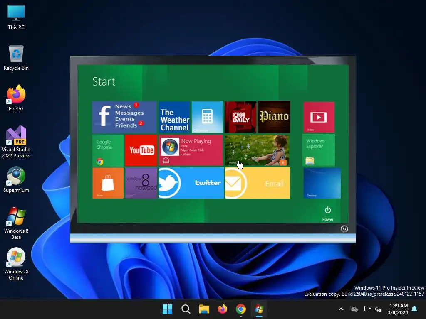Open the red Video tile
This screenshot has width=426, height=319.
click(x=319, y=117)
